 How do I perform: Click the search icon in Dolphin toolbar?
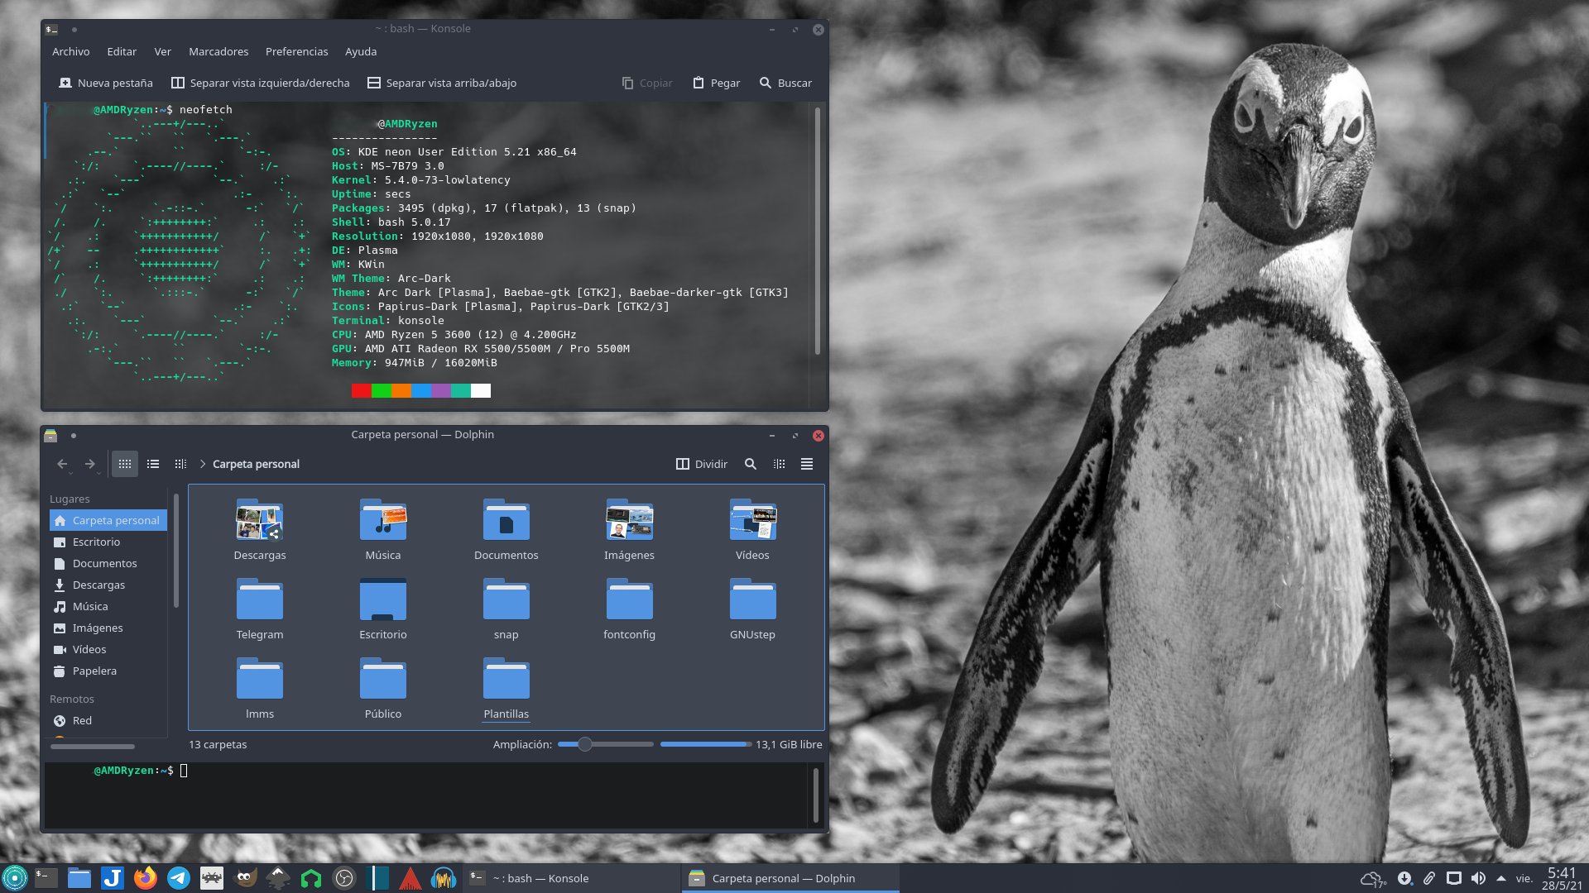coord(750,465)
